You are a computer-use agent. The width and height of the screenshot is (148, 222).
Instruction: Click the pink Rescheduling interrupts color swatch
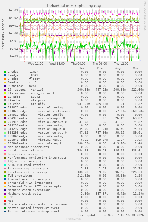[5, 169]
